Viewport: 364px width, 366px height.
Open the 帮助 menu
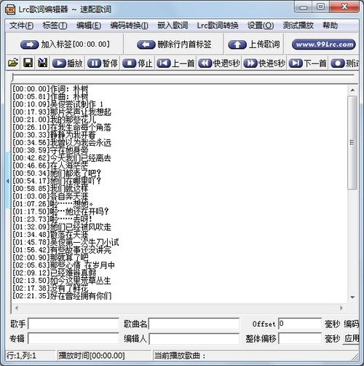(x=330, y=26)
